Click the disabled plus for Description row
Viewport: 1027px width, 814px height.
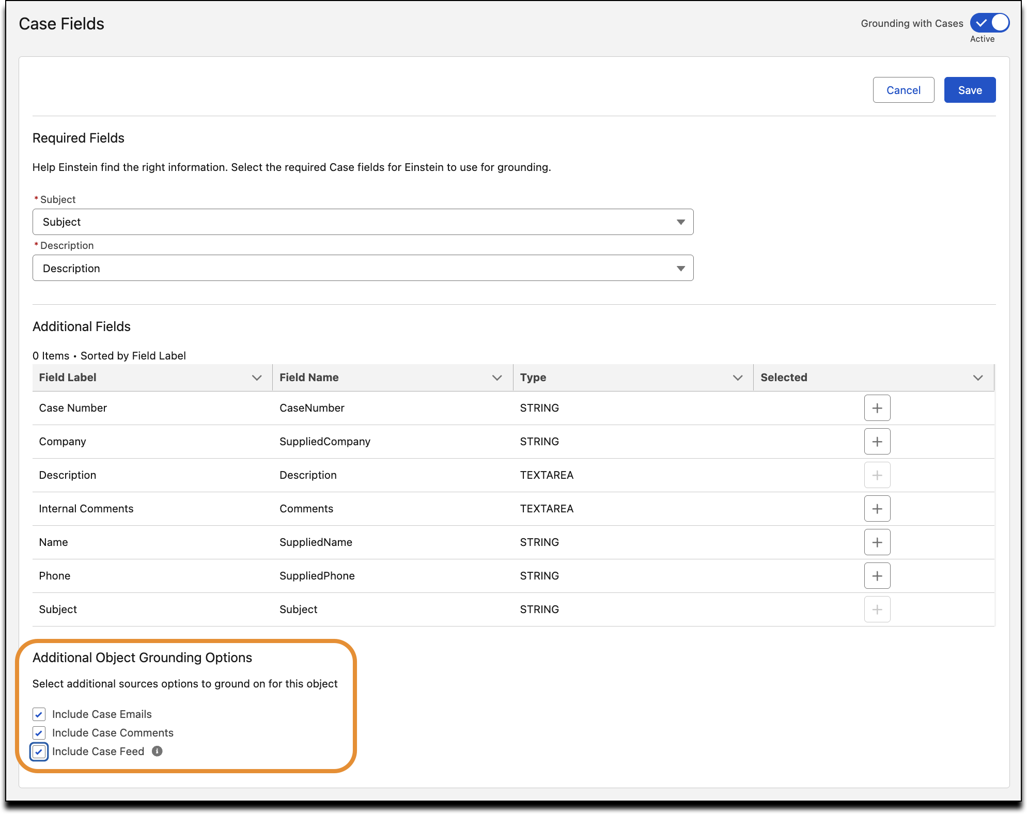tap(877, 475)
